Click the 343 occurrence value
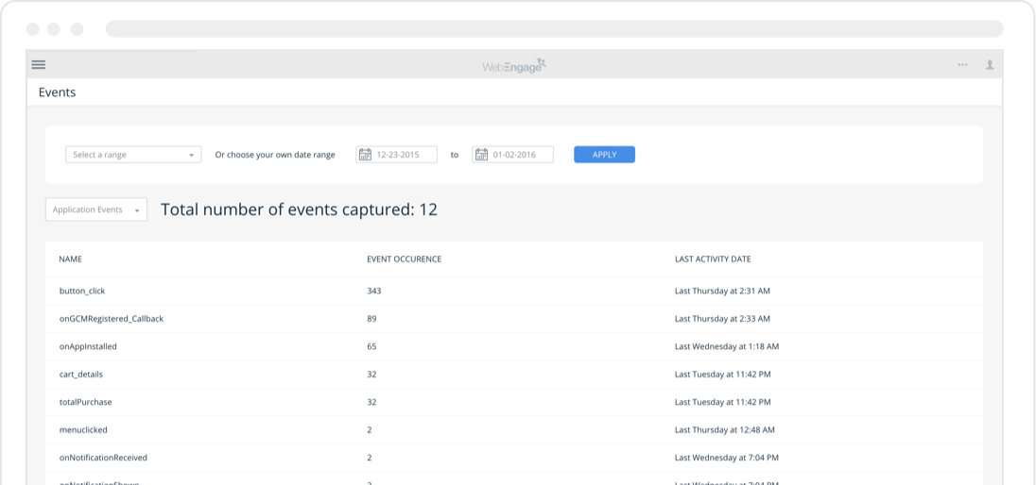 pos(374,291)
